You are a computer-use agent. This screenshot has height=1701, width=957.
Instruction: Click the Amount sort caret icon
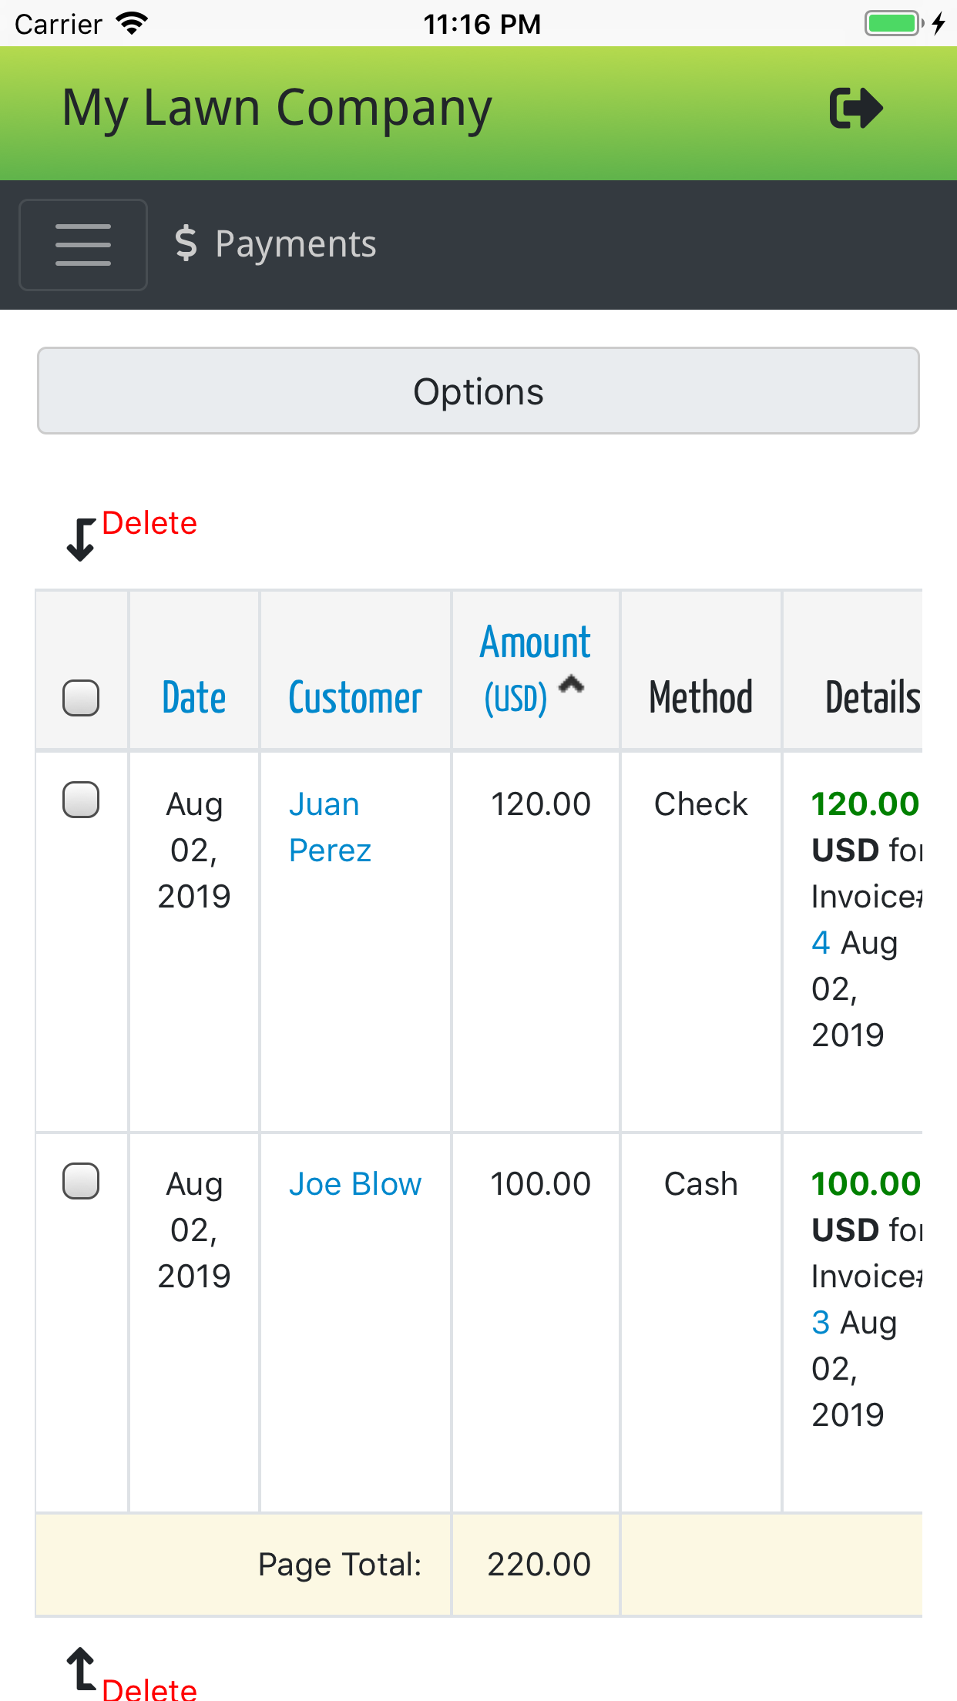(571, 684)
